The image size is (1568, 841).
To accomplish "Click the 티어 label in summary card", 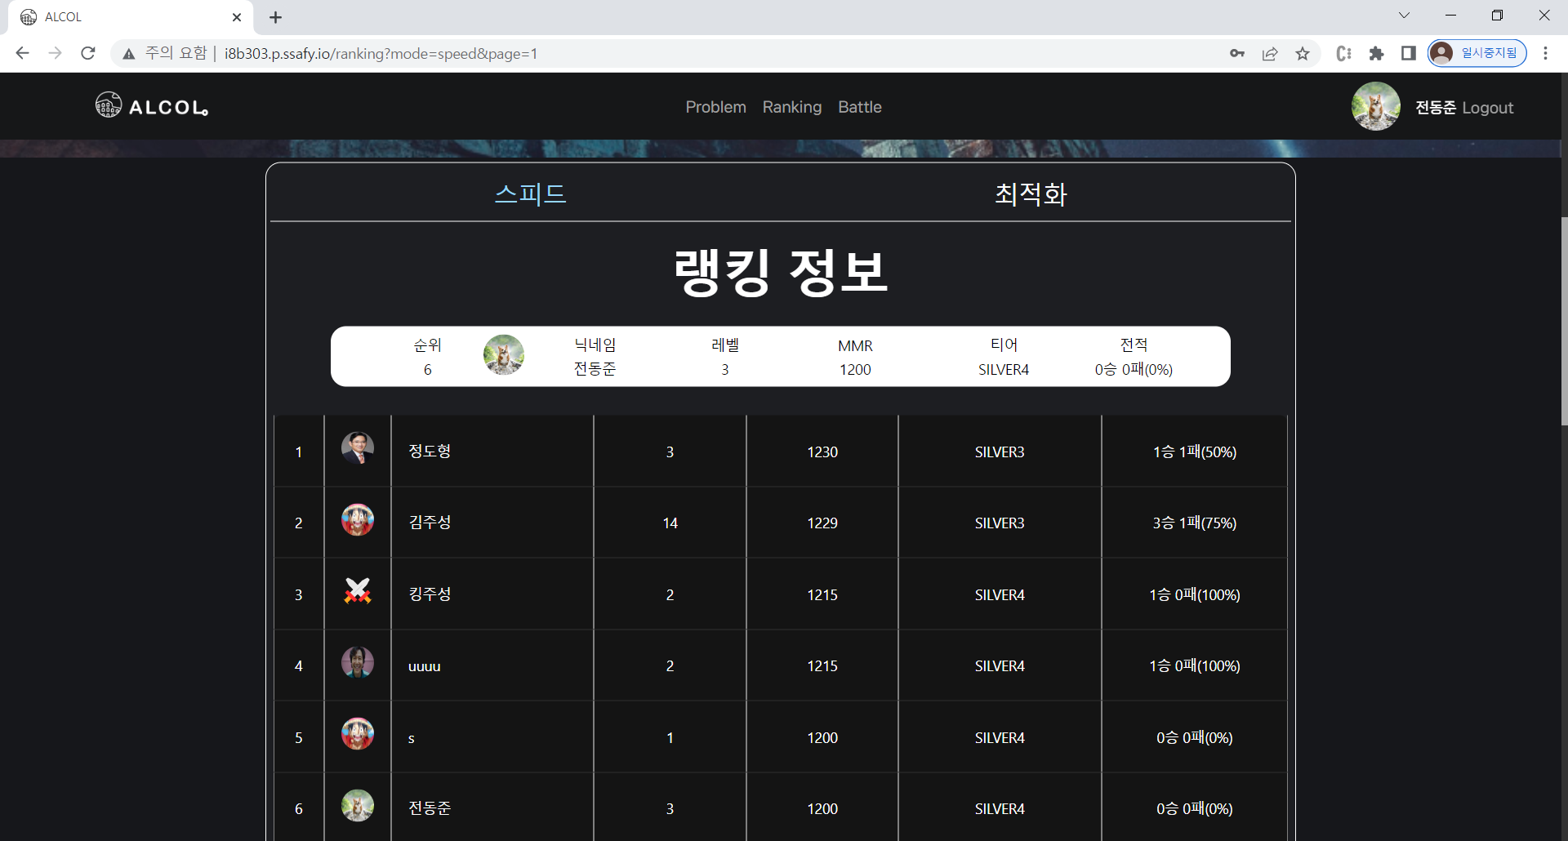I will [x=1004, y=345].
